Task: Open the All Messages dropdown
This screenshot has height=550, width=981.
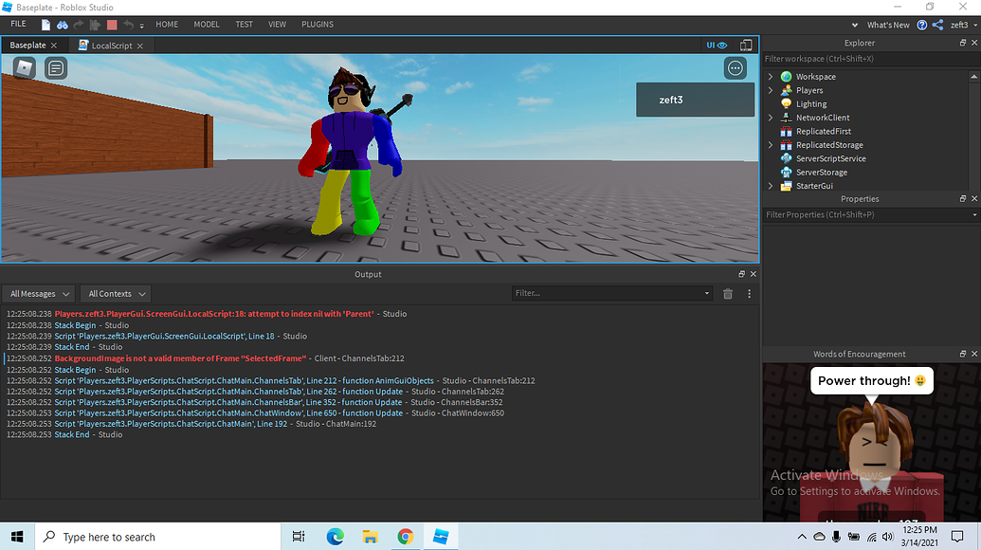Action: pos(39,293)
